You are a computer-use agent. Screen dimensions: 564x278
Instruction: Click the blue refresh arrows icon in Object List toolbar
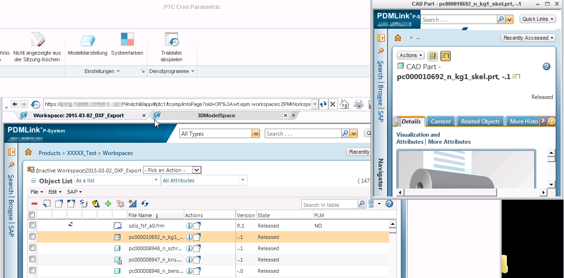tap(145, 204)
